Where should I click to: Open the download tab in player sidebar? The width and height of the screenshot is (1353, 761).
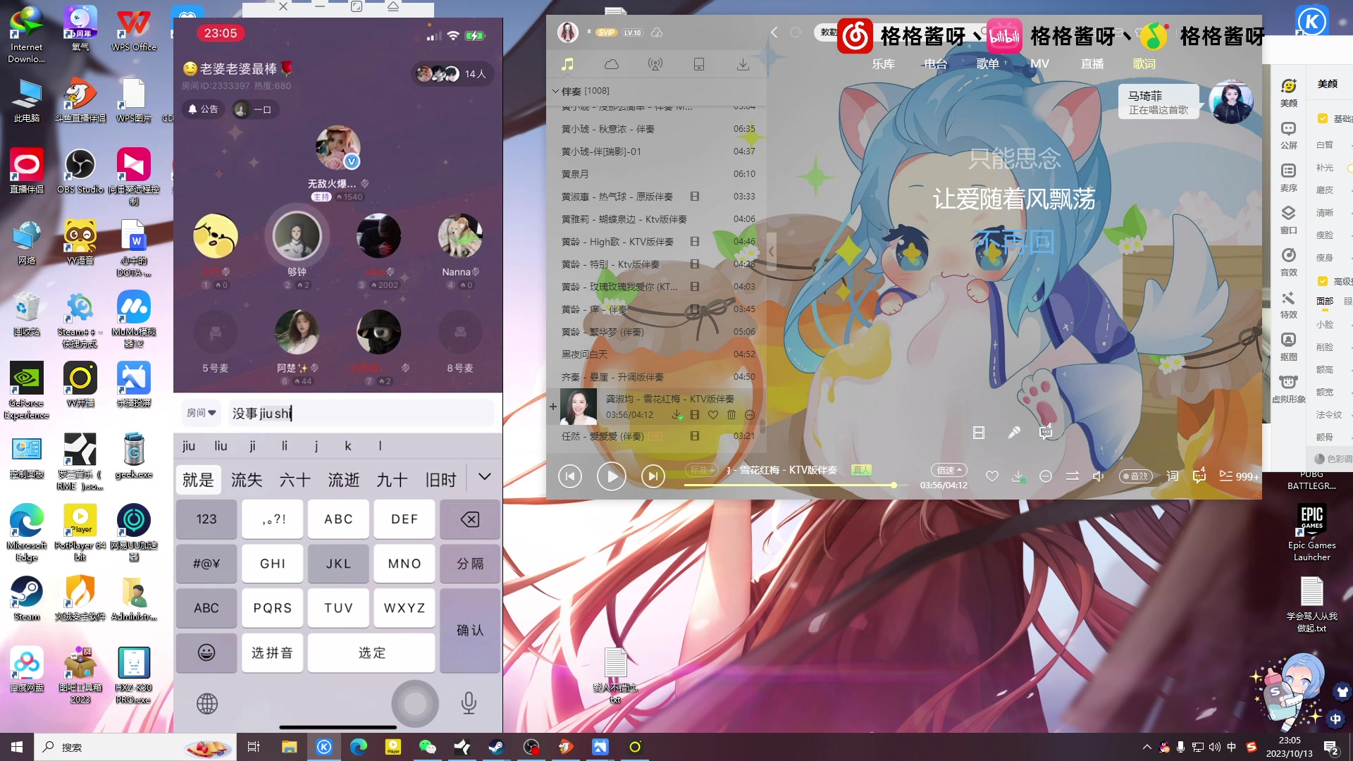pos(743,64)
